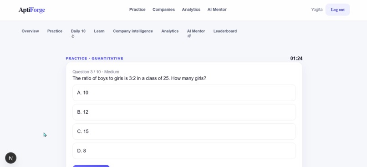Image resolution: width=367 pixels, height=167 pixels.
Task: Open the Analytics sub-navigation tab
Action: click(170, 31)
